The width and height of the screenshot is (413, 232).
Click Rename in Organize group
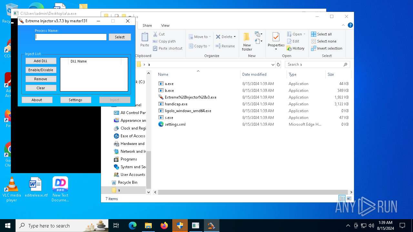(x=225, y=46)
